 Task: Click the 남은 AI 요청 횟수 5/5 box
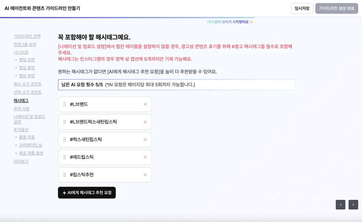click(177, 85)
